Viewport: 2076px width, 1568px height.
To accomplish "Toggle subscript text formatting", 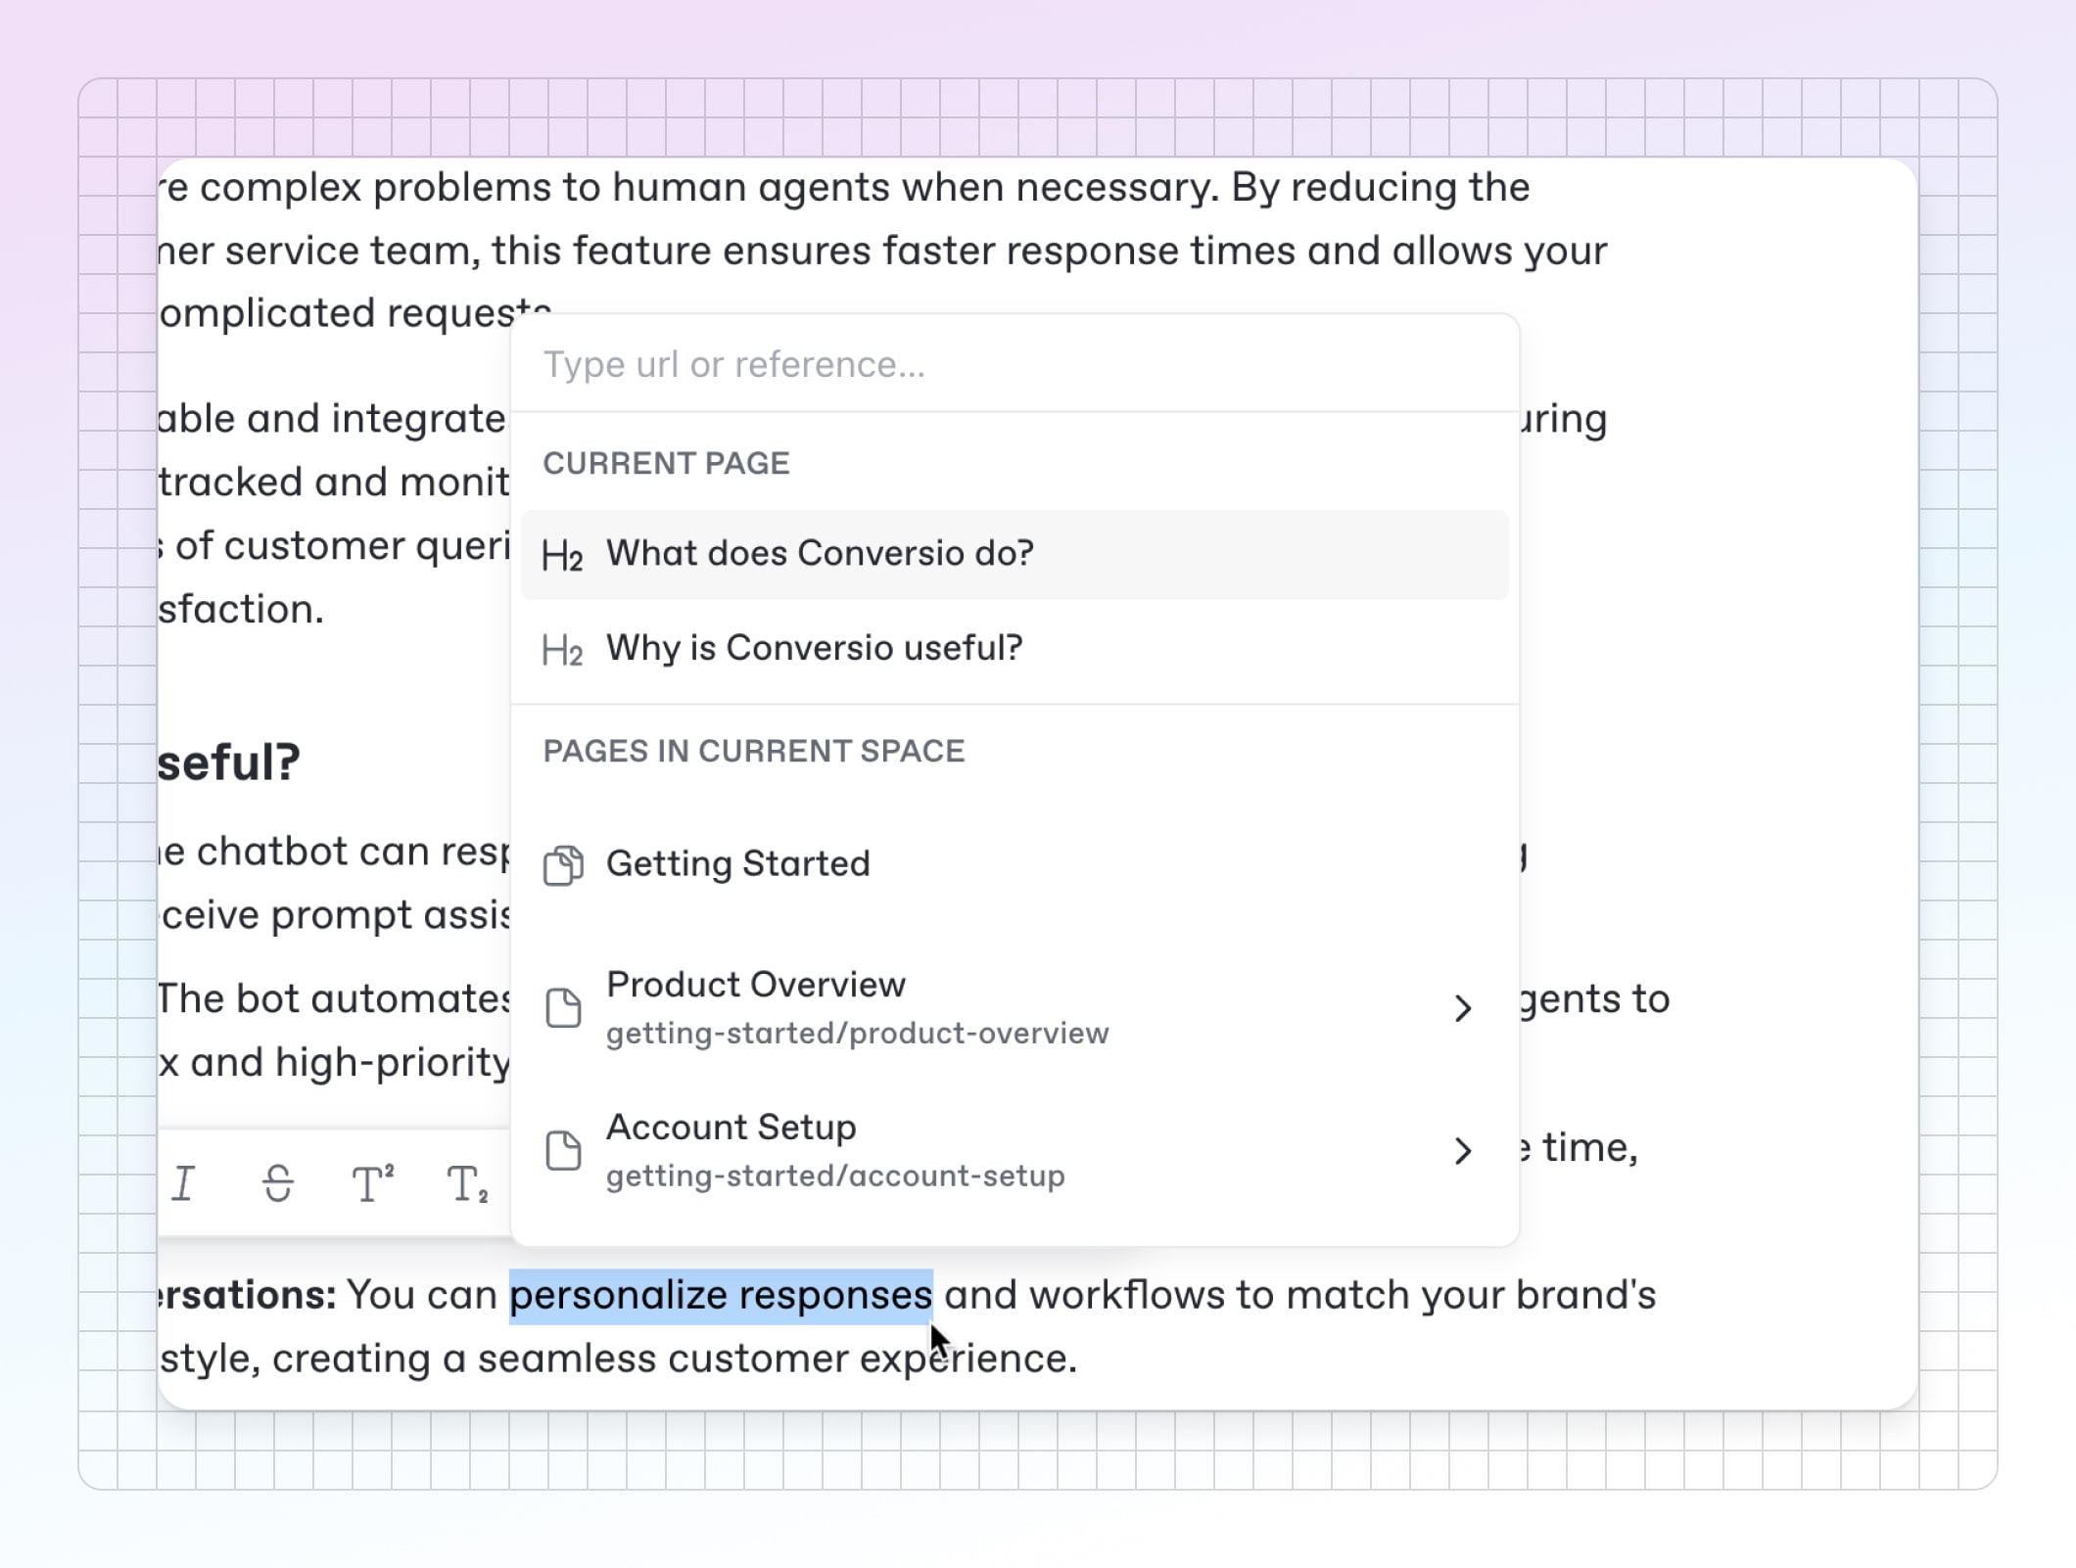I will click(467, 1183).
